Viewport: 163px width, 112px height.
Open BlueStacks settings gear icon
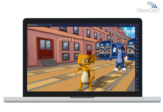point(137,79)
